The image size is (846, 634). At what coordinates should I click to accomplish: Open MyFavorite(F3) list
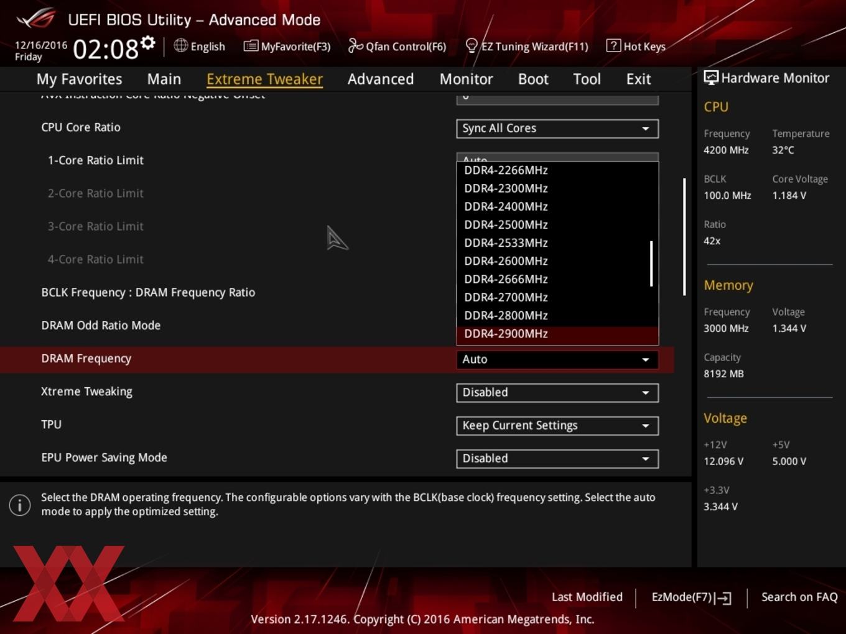(x=287, y=46)
